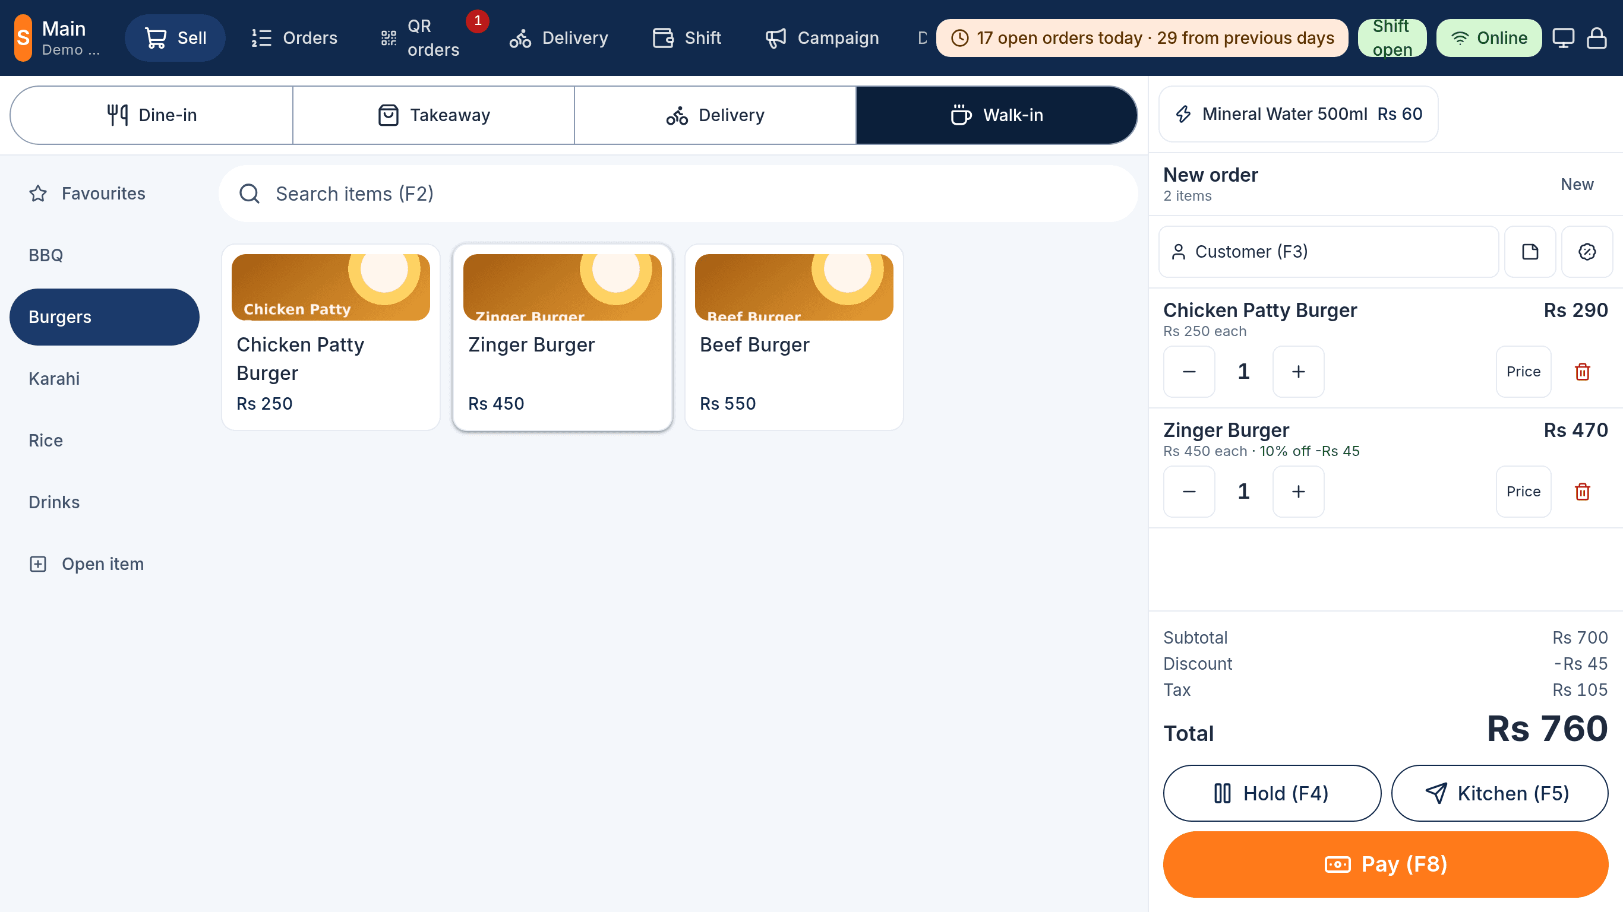Increase Chicken Patty Burger quantity
The height and width of the screenshot is (912, 1623).
point(1298,372)
